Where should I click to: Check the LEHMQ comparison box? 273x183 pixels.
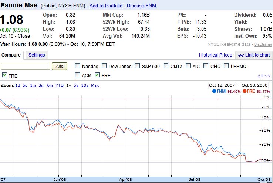click(226, 66)
